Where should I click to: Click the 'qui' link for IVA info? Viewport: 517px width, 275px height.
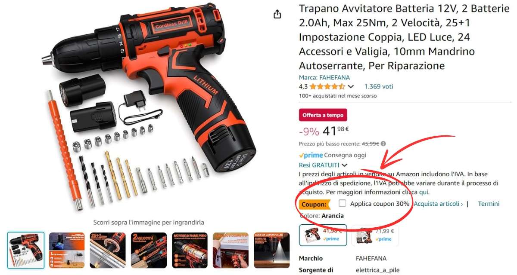pos(424,192)
